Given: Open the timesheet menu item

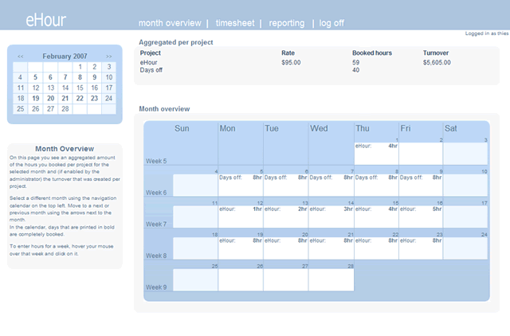Looking at the screenshot, I should (235, 23).
